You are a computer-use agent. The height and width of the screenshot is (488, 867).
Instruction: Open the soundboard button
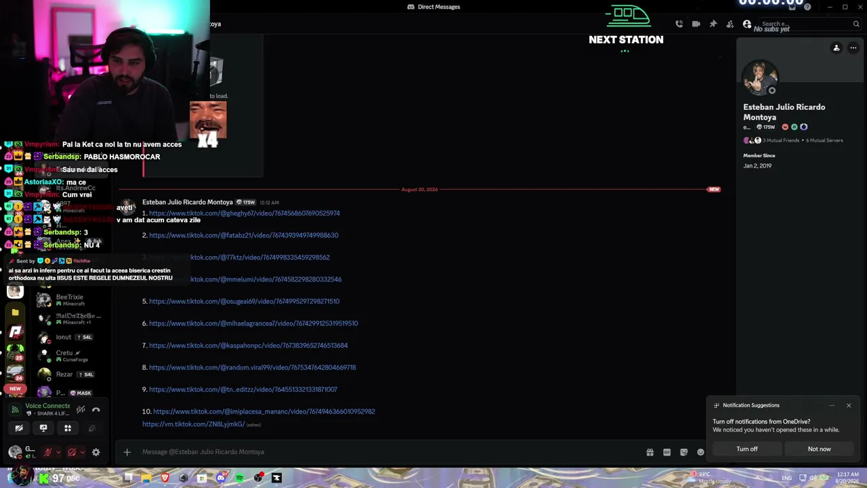(x=92, y=428)
